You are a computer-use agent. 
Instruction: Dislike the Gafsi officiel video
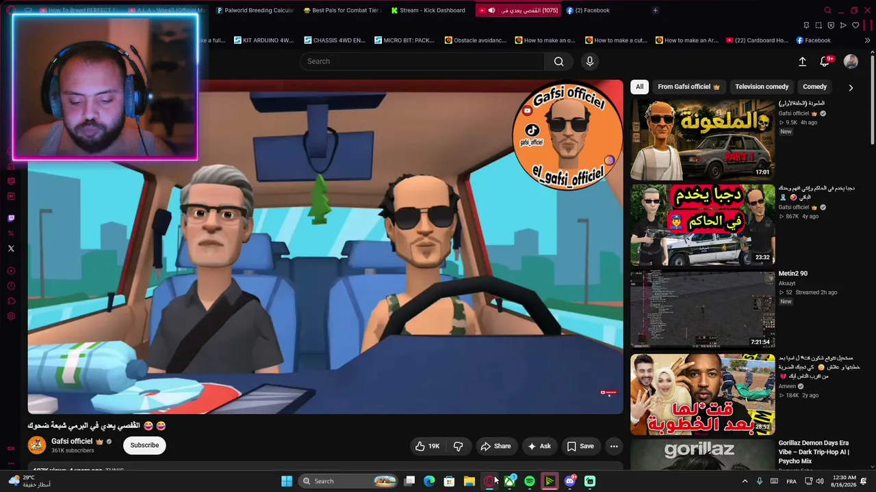point(458,446)
